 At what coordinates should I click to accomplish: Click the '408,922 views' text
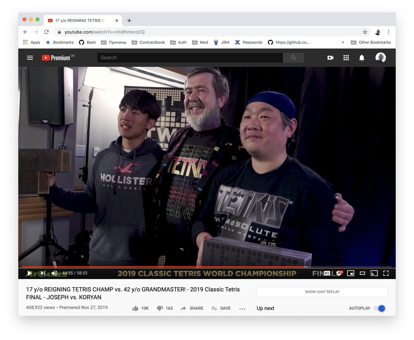pyautogui.click(x=40, y=307)
